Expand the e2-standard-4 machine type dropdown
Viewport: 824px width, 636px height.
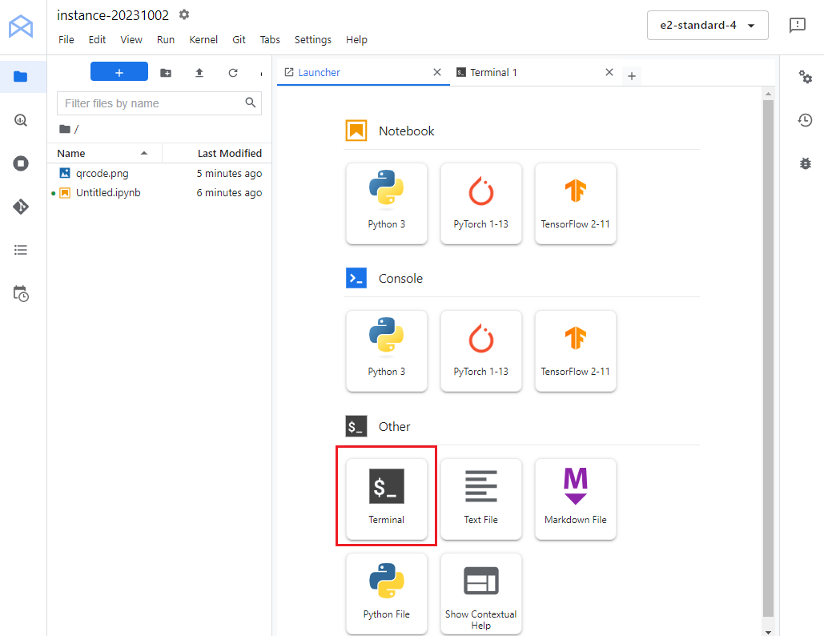coord(707,26)
